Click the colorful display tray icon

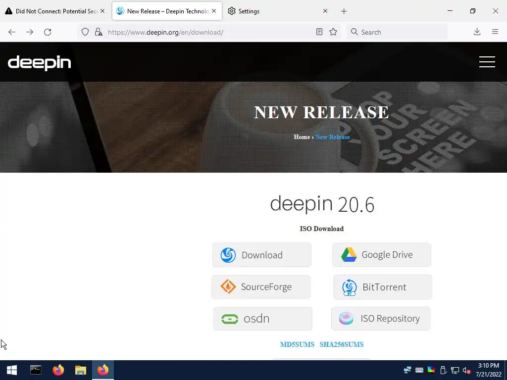[x=431, y=370]
